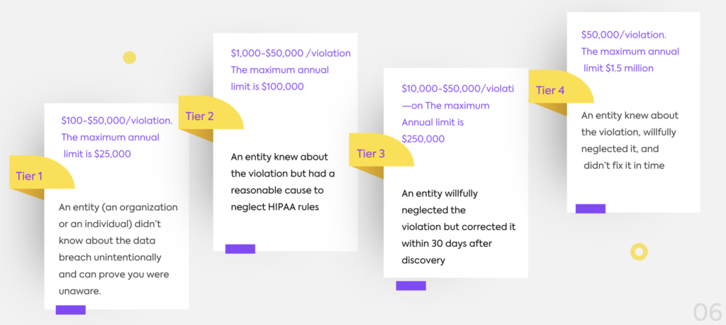Click the $100-$50,000/violation text
Screen dimensions: 726x325
coord(117,121)
